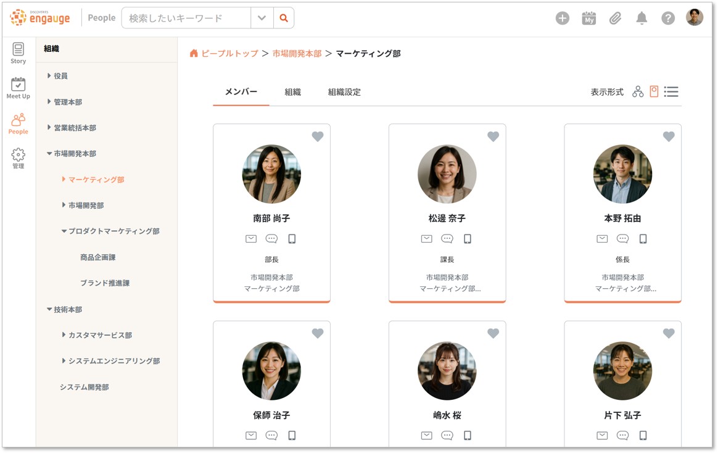
Task: Open the user avatar menu
Action: click(x=694, y=17)
